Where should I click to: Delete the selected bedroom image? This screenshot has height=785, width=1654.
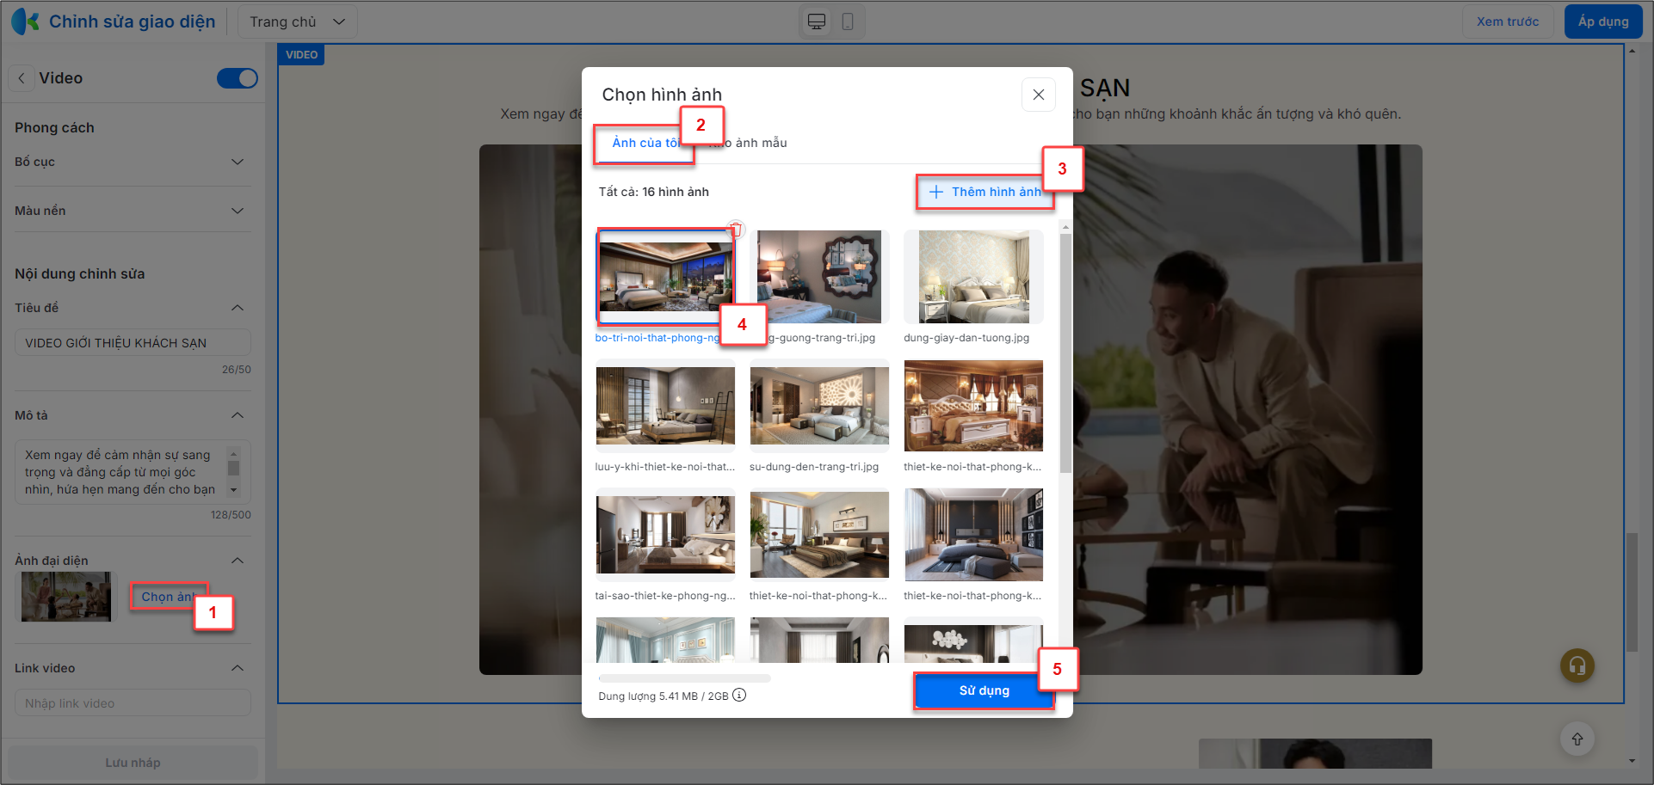click(736, 229)
